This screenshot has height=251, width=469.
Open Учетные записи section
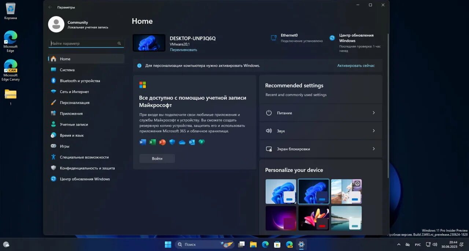(86, 124)
